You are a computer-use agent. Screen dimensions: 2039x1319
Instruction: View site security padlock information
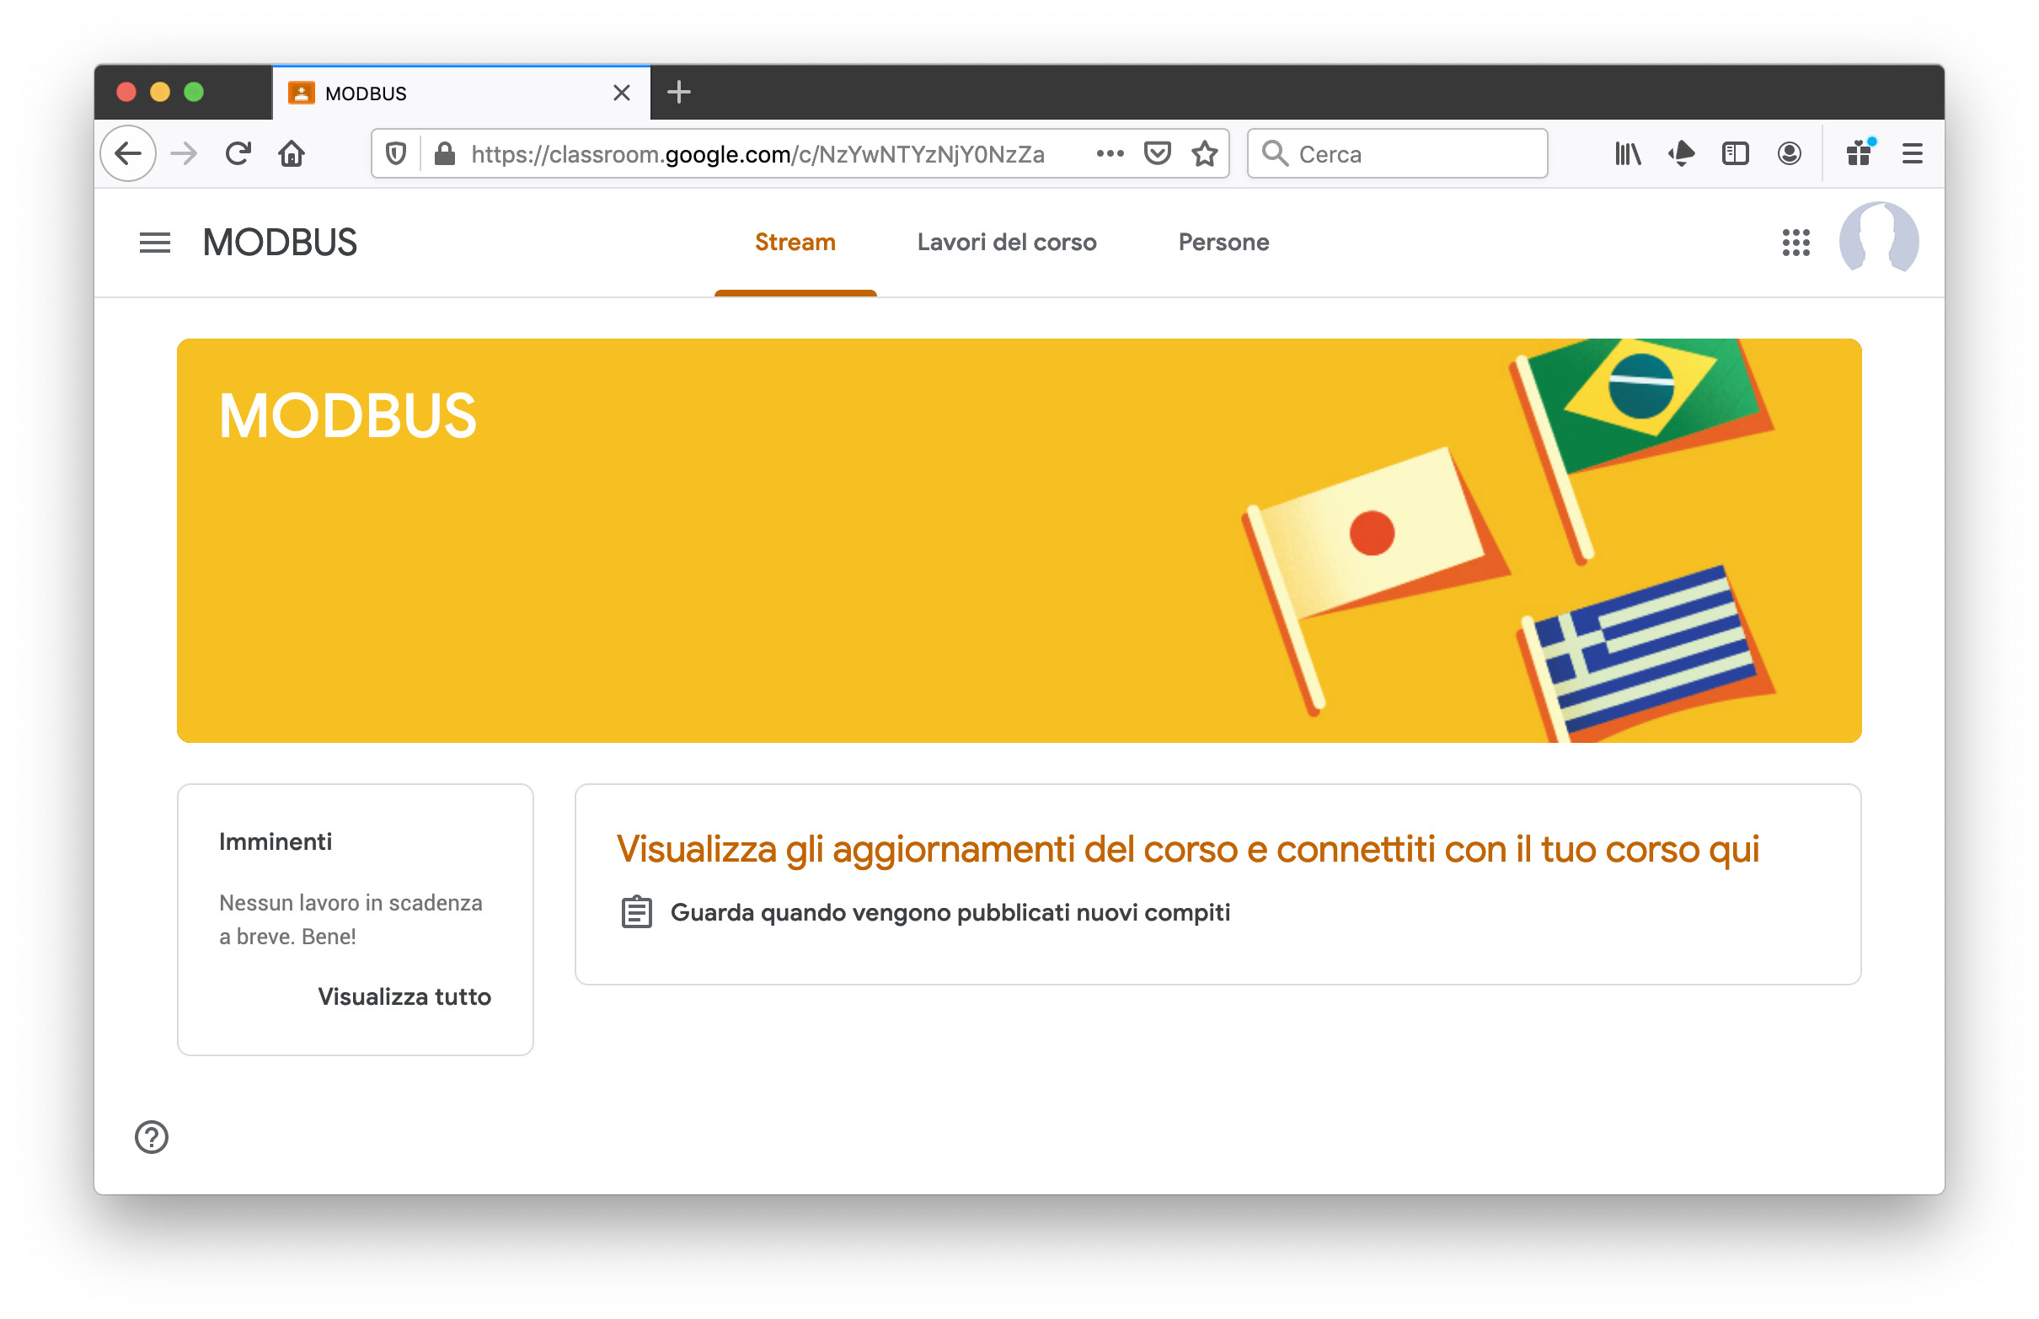click(x=444, y=154)
